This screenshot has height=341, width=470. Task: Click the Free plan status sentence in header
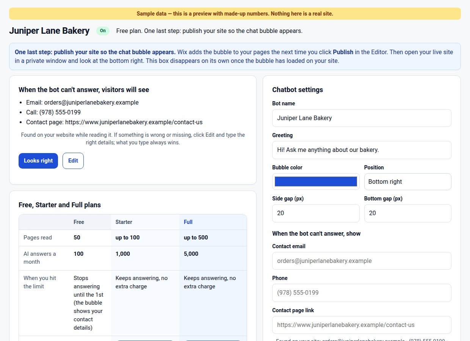pyautogui.click(x=209, y=31)
